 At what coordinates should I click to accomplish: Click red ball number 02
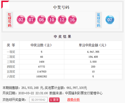tap(21, 20)
